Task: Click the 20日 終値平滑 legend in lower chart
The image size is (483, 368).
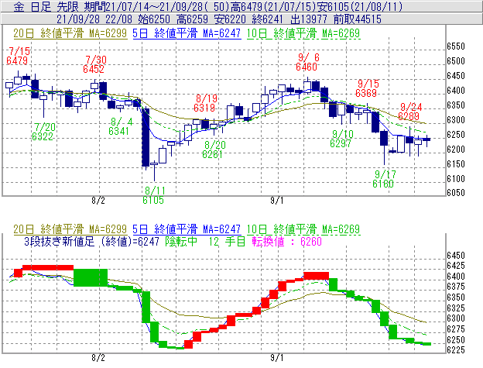Action: (70, 229)
